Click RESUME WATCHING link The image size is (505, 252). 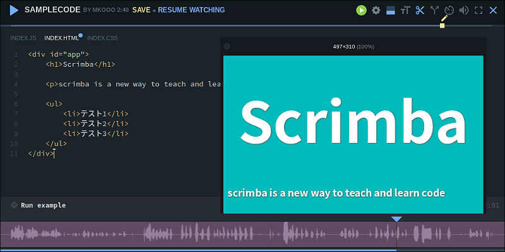pos(191,10)
